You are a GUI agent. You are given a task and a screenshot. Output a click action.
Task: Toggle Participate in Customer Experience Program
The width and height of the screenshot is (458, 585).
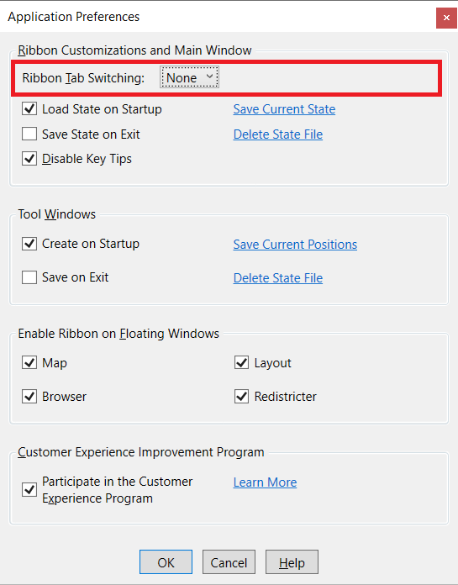tap(29, 489)
